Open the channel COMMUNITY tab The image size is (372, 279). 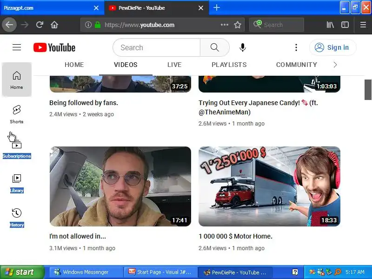(297, 65)
